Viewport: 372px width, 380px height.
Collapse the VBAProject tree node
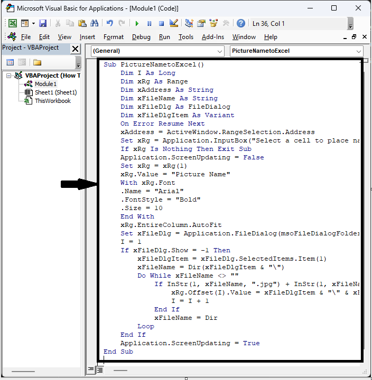tap(9, 75)
